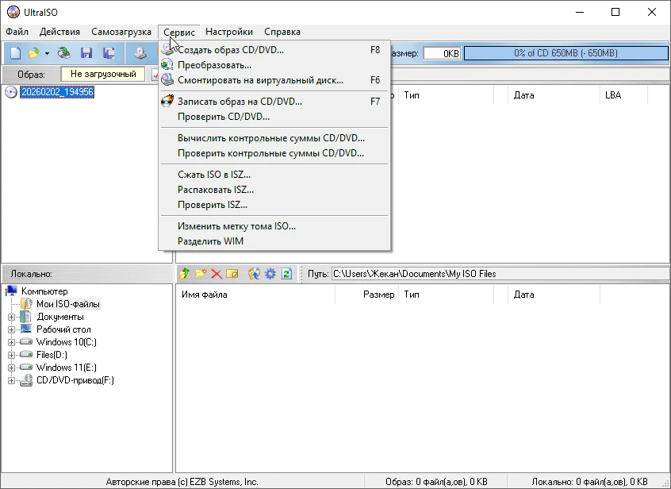Viewport: 671px width, 489px height.
Task: Click the blue gear settings icon
Action: click(270, 274)
